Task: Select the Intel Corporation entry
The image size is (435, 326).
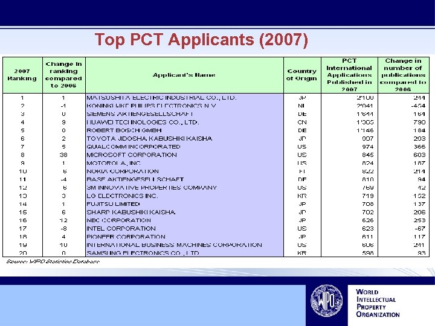Action: [121, 229]
